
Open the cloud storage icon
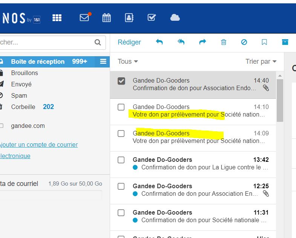(175, 18)
